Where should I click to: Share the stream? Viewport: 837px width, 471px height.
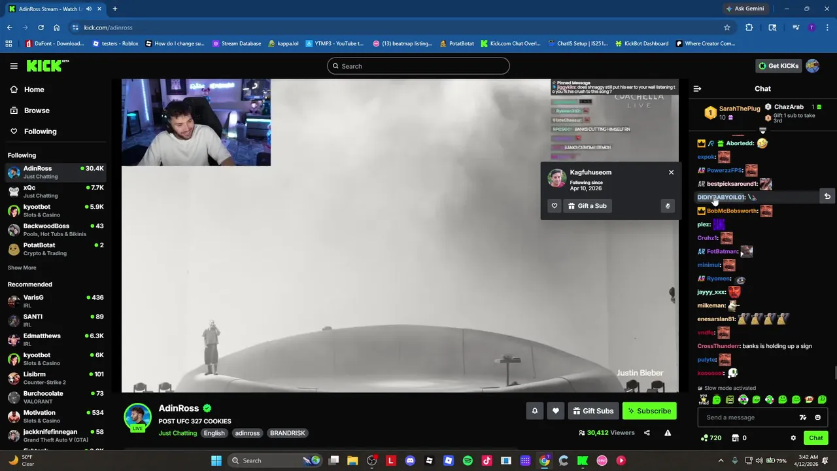click(647, 432)
